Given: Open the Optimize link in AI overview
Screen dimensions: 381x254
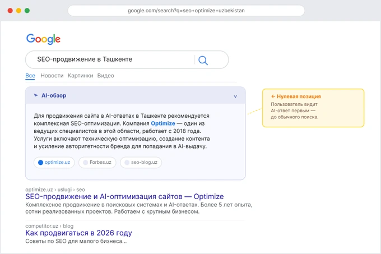Looking at the screenshot, I should click(x=163, y=123).
